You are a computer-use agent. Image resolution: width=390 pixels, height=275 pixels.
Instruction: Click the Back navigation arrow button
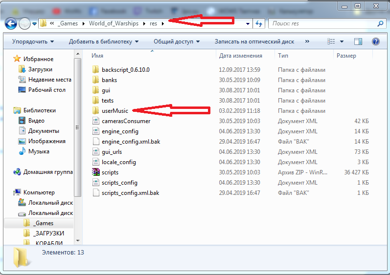pyautogui.click(x=11, y=24)
